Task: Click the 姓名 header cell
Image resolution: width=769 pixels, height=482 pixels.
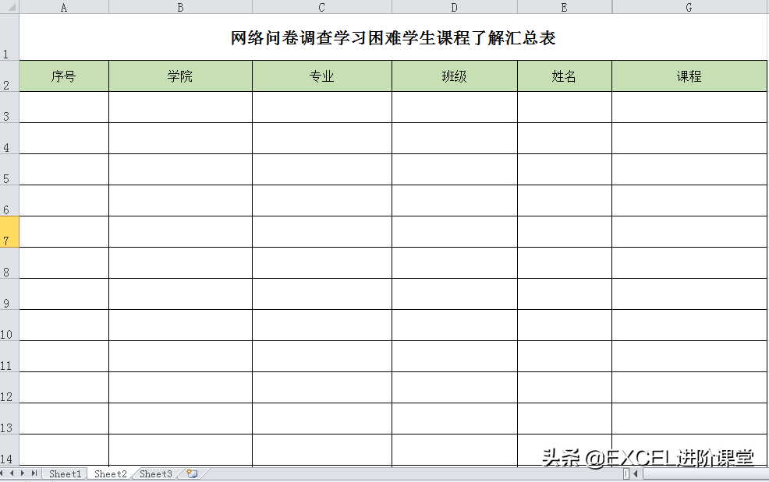Action: tap(565, 76)
